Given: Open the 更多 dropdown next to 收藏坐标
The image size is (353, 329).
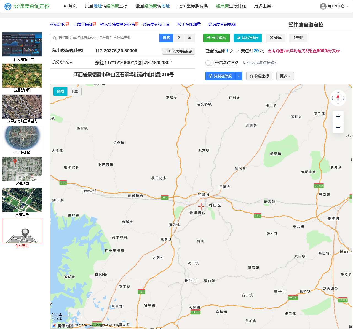Looking at the screenshot, I should click(x=285, y=76).
